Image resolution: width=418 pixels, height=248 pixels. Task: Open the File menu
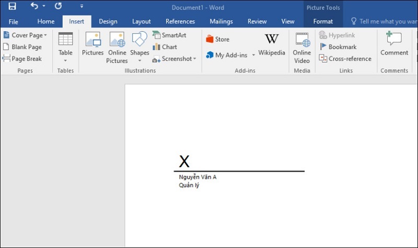pyautogui.click(x=13, y=21)
